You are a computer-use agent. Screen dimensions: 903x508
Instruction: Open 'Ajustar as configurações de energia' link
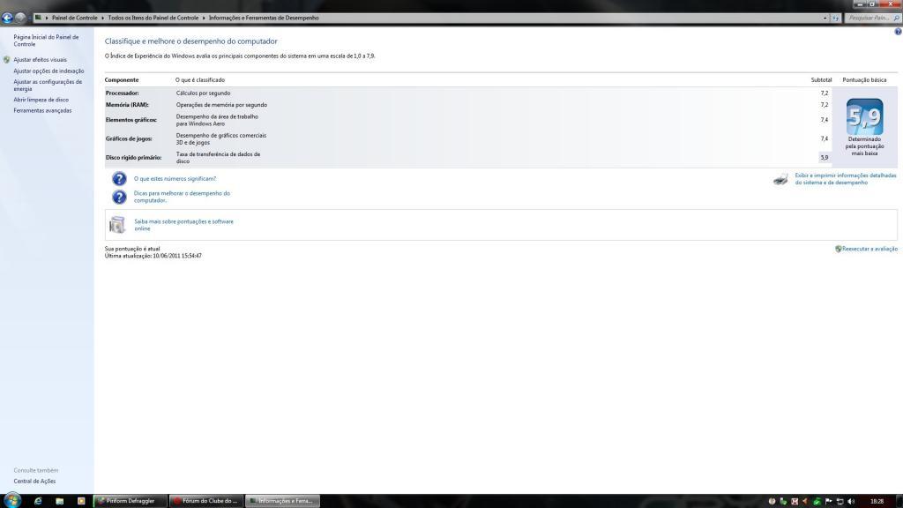48,86
